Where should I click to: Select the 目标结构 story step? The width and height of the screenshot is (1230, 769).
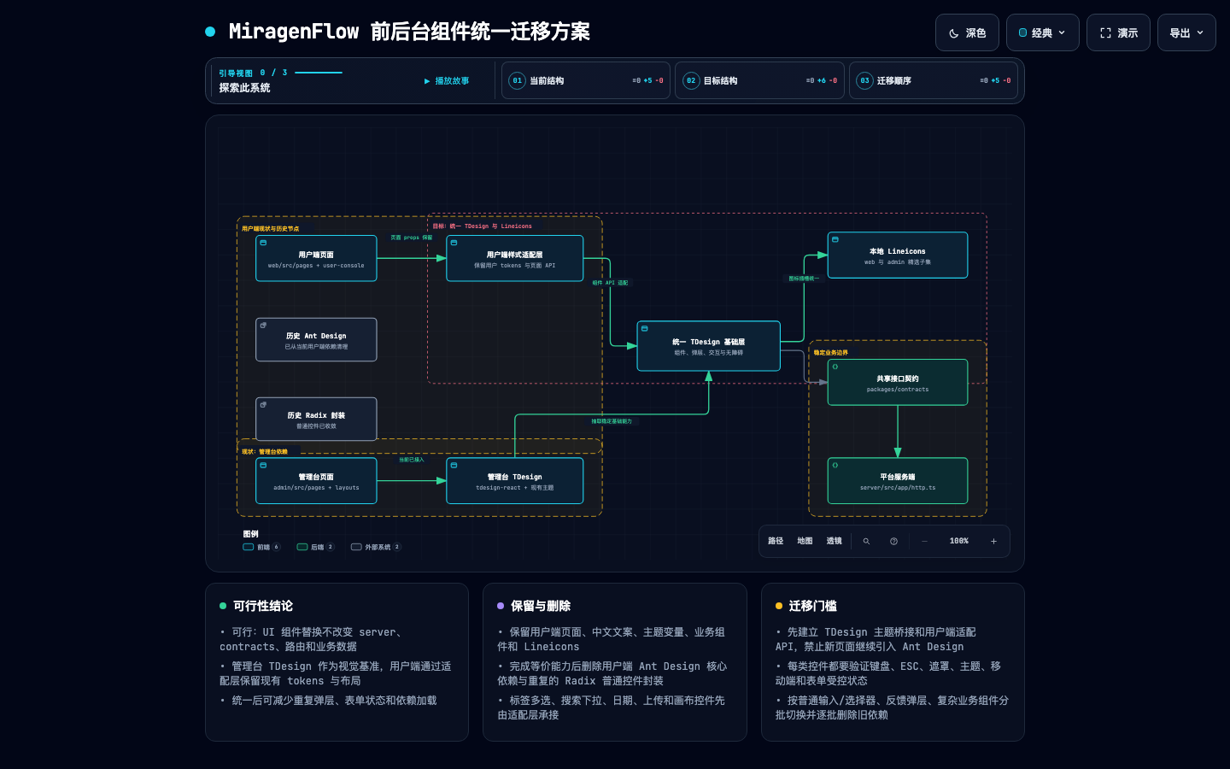click(x=759, y=80)
